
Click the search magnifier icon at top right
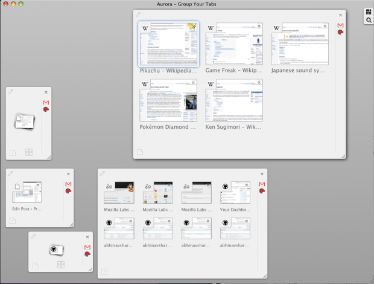368,21
